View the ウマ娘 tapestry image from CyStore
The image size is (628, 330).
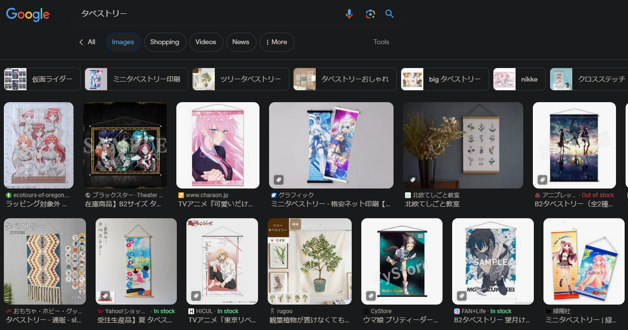pyautogui.click(x=402, y=261)
